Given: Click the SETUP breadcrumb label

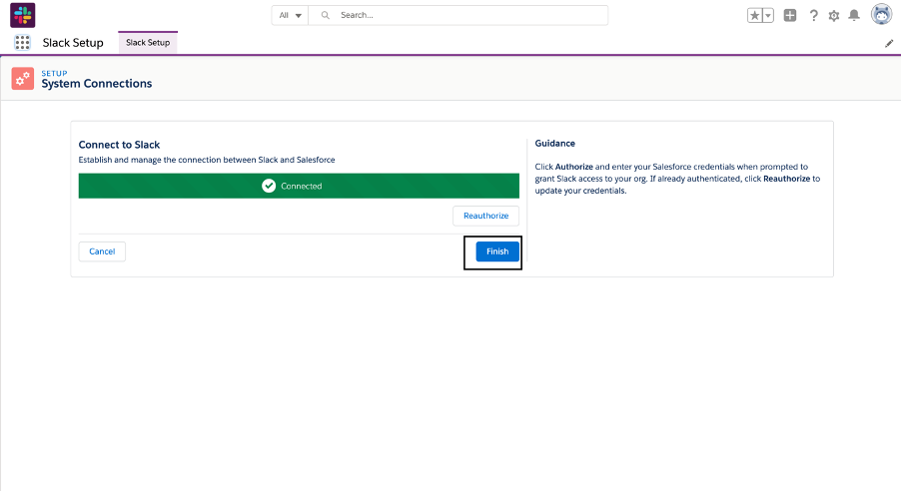Looking at the screenshot, I should (x=54, y=74).
